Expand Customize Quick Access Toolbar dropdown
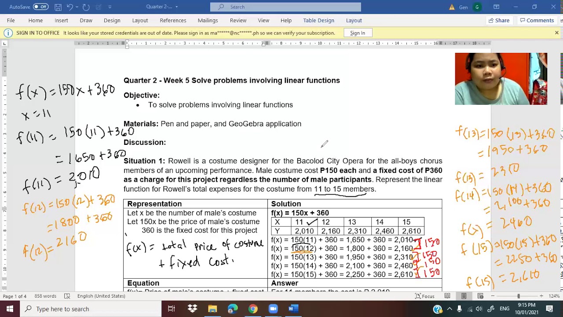 [110, 7]
